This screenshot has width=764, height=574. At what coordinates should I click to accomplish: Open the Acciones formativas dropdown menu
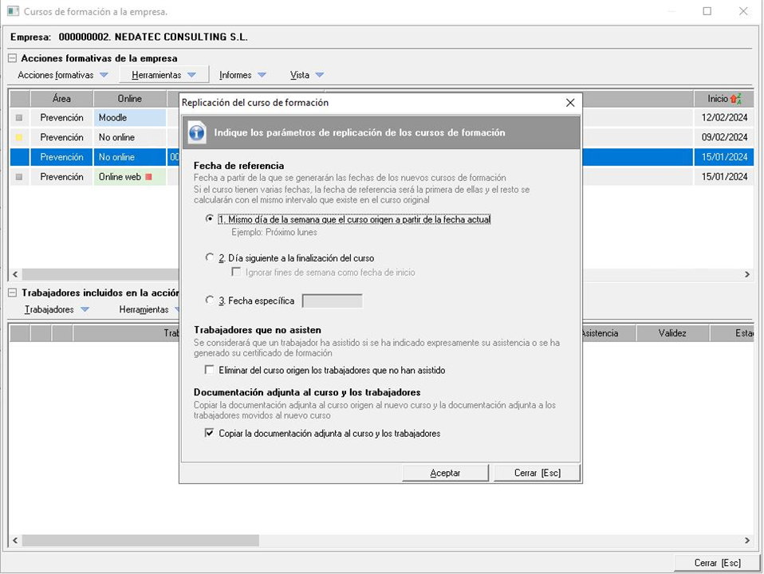click(x=62, y=75)
